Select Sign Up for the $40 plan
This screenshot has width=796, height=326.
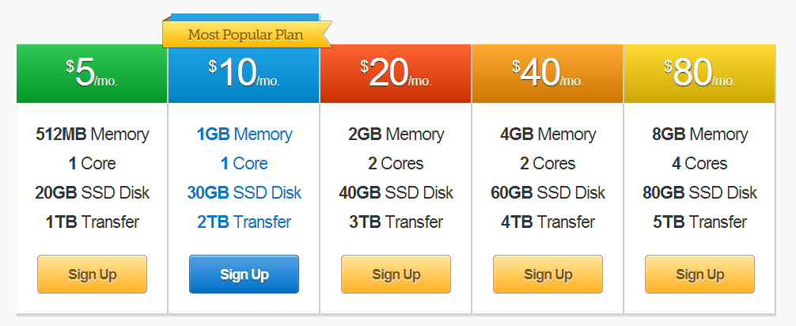(548, 275)
